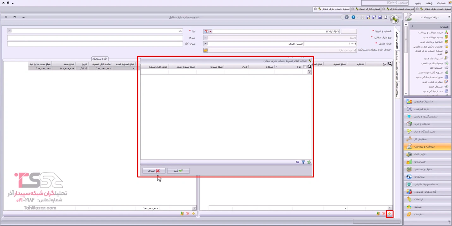The width and height of the screenshot is (452, 226).
Task: Clear the date with small red X
Action: pos(211,32)
